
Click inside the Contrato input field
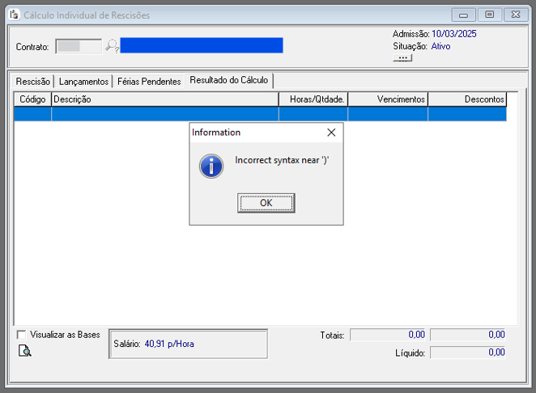coord(79,46)
